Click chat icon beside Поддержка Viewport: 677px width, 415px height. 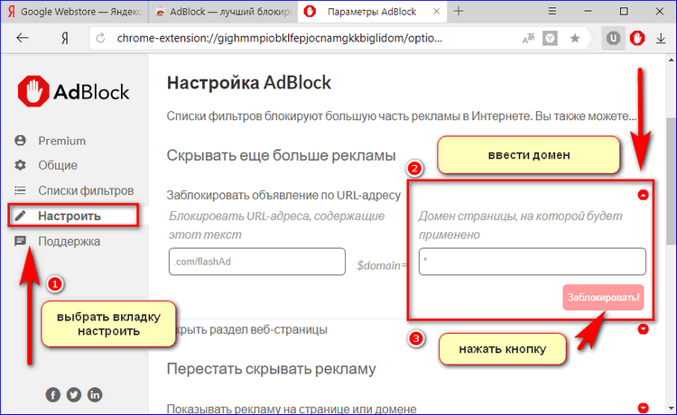20,241
